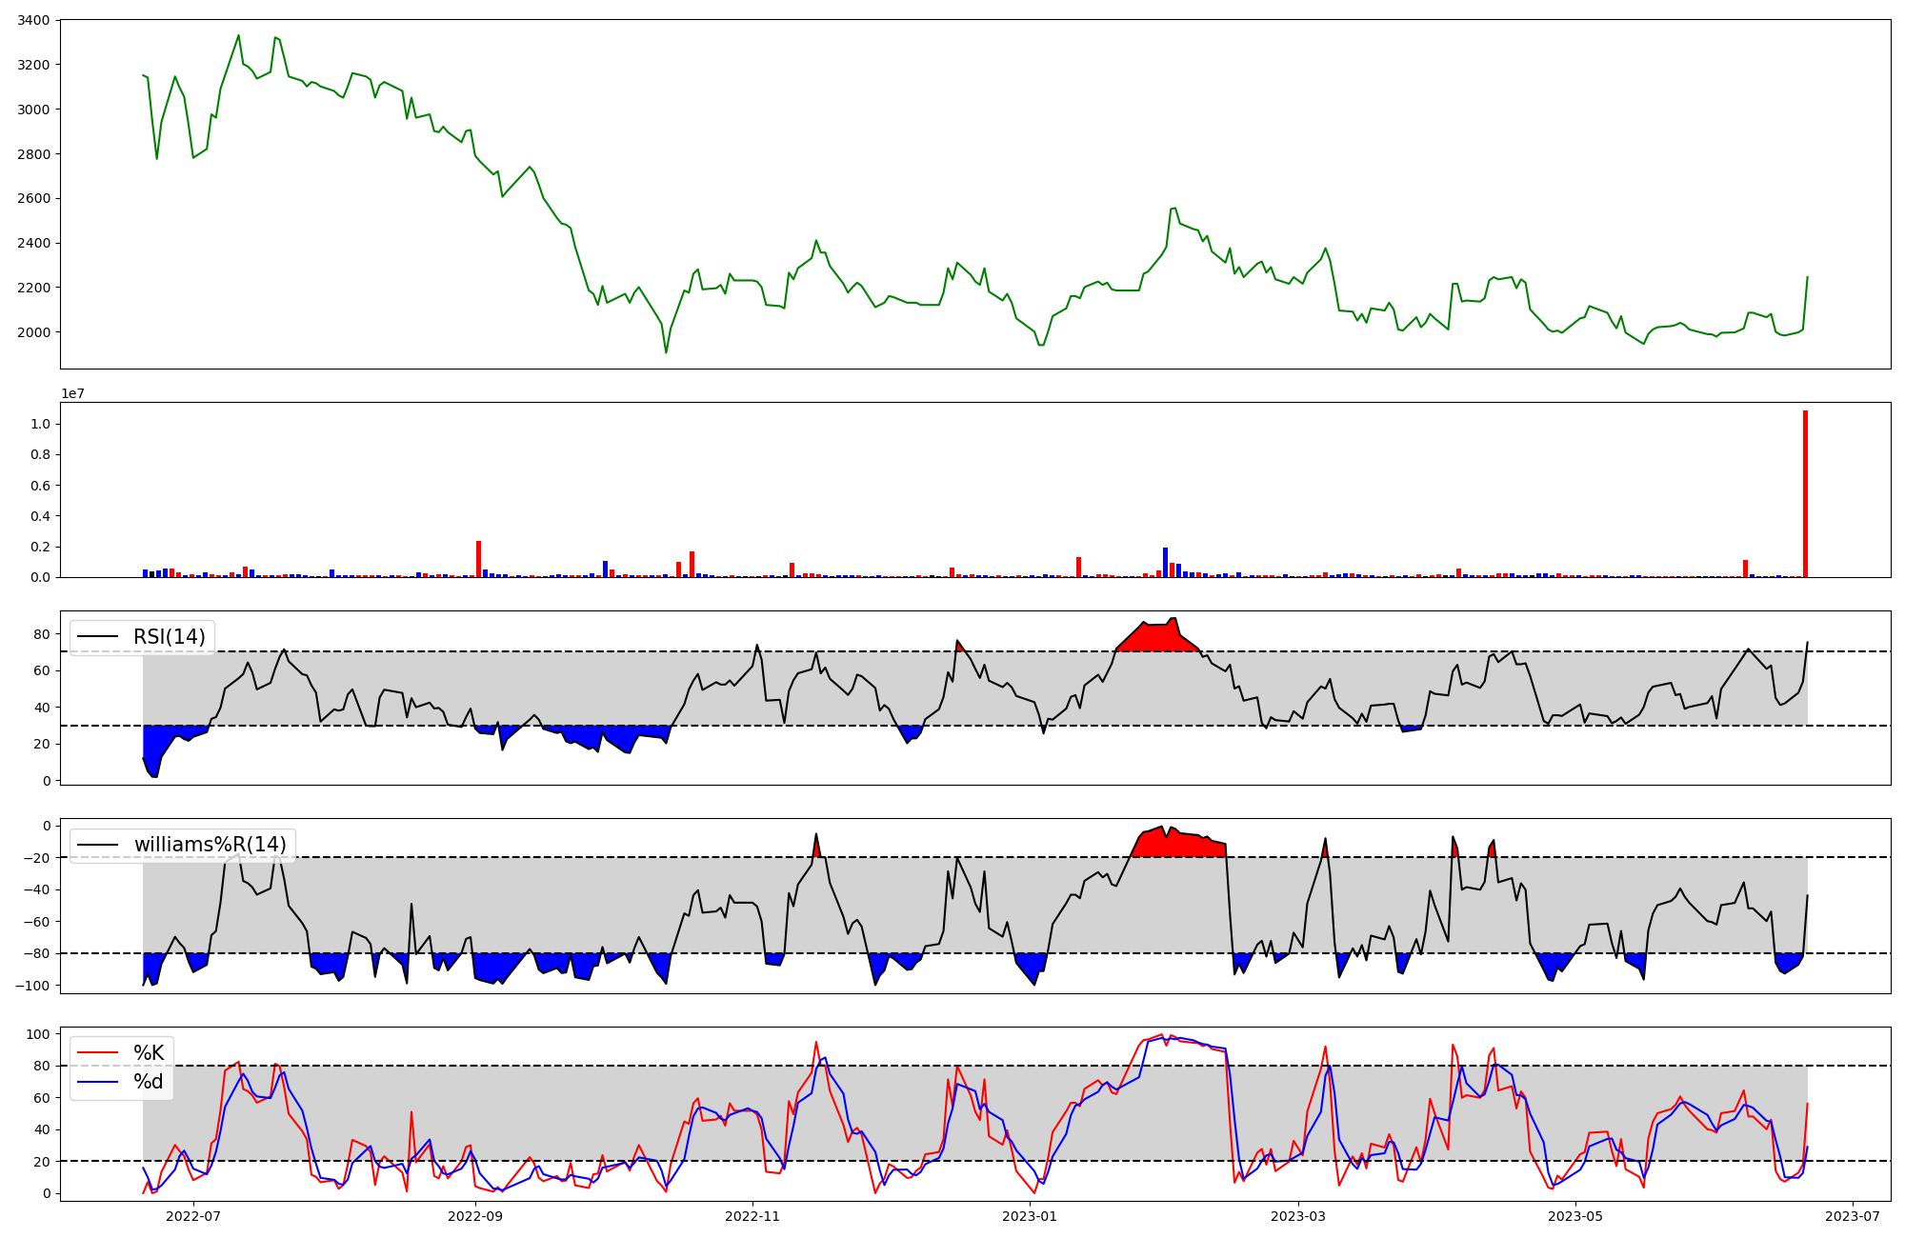Screen dimensions: 1905x1238
Task: Click the williams%R(14) legend label
Action: click(210, 845)
